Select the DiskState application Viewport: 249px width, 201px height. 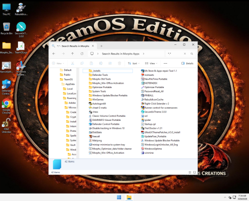click(95, 132)
